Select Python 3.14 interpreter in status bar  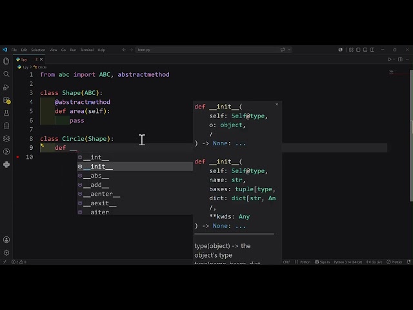point(348,262)
